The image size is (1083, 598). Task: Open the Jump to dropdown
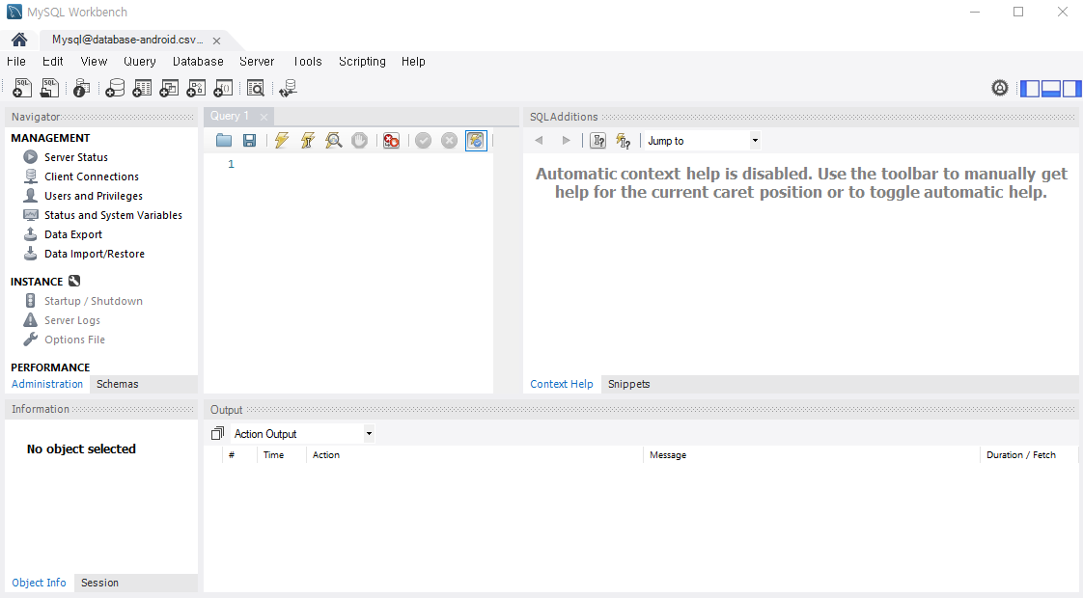[x=702, y=140]
